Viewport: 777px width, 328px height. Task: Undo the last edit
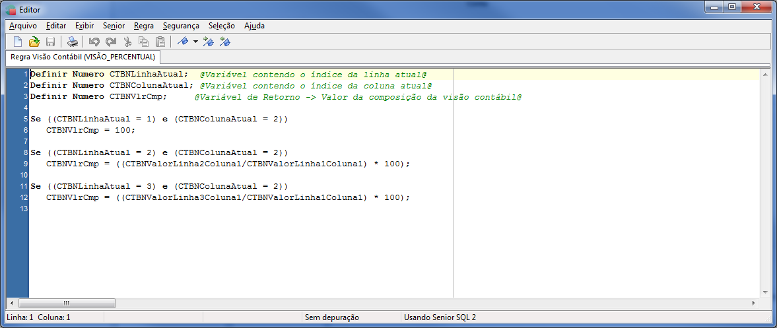click(94, 42)
